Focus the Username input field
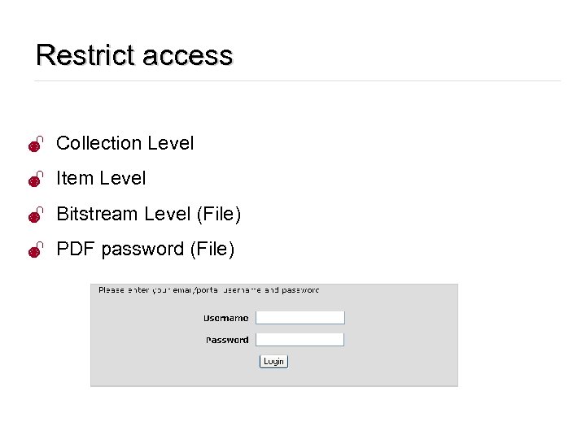Screen dimensions: 586x439 tap(300, 318)
